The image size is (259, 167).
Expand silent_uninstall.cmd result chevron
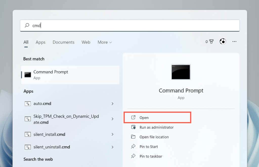point(113,147)
